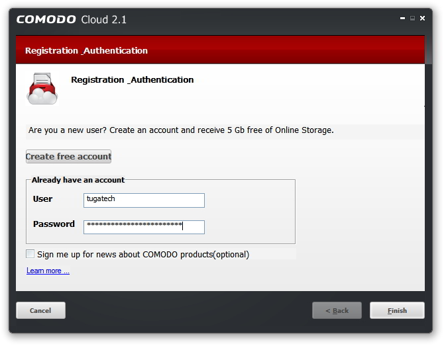Click the scrollbar thumb at right edge
The image size is (444, 346).
point(428,50)
